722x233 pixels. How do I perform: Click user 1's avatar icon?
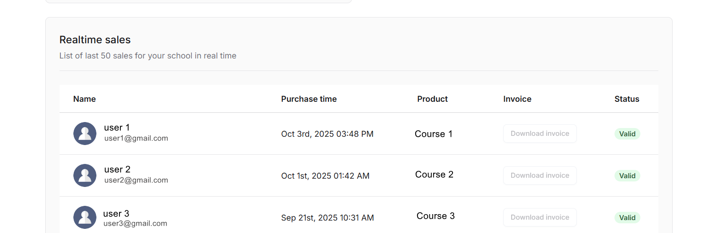pyautogui.click(x=85, y=134)
